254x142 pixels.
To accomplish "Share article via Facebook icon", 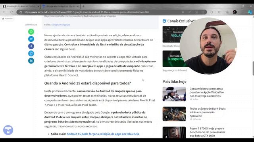I will click(31, 46).
